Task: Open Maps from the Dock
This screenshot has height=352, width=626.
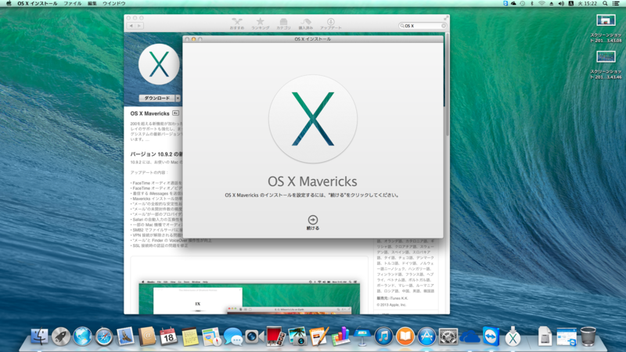Action: [211, 336]
